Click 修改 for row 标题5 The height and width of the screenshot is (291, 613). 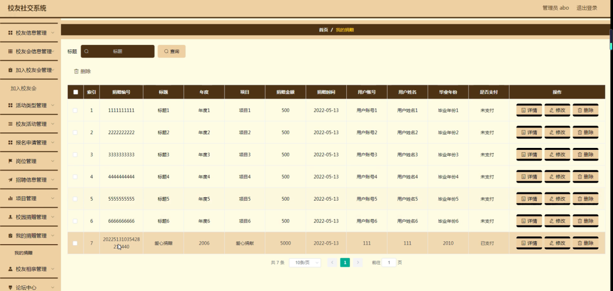coord(557,199)
